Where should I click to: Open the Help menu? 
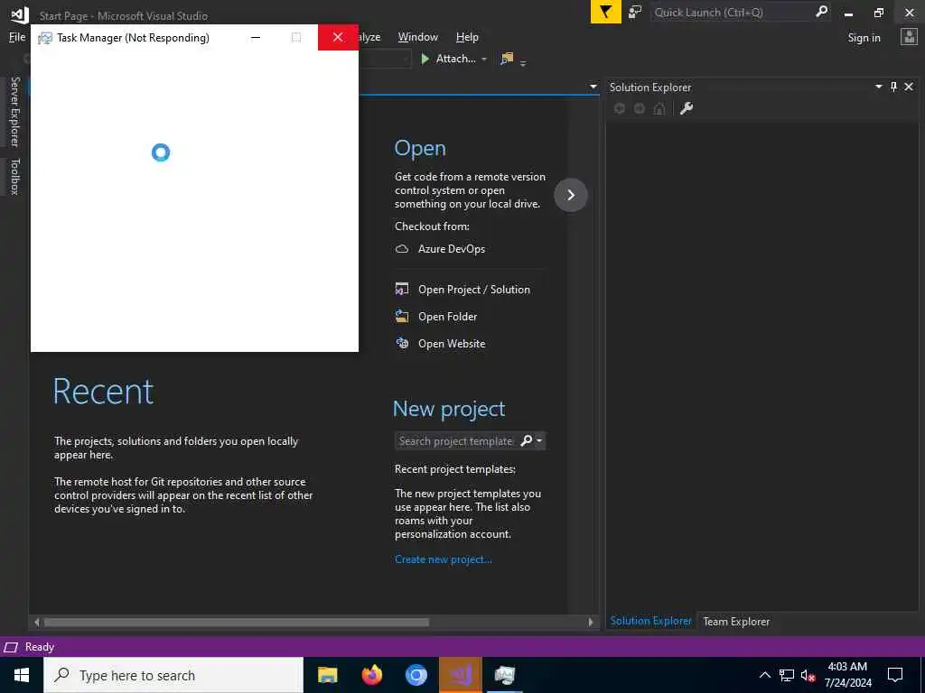coord(467,37)
